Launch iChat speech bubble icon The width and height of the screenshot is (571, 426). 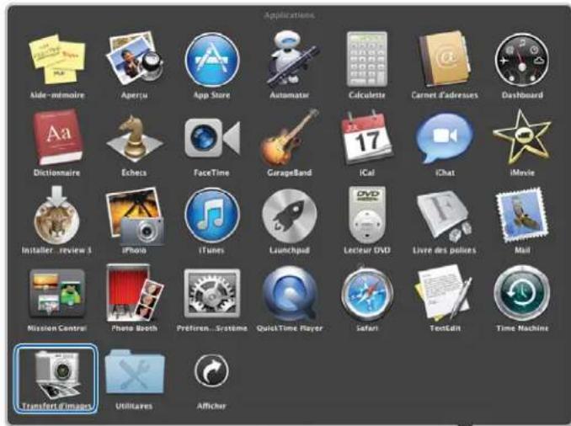(x=445, y=138)
